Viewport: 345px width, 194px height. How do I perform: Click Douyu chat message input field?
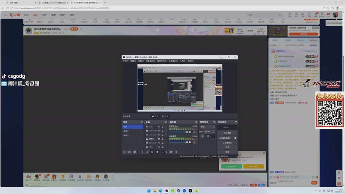pos(293,181)
